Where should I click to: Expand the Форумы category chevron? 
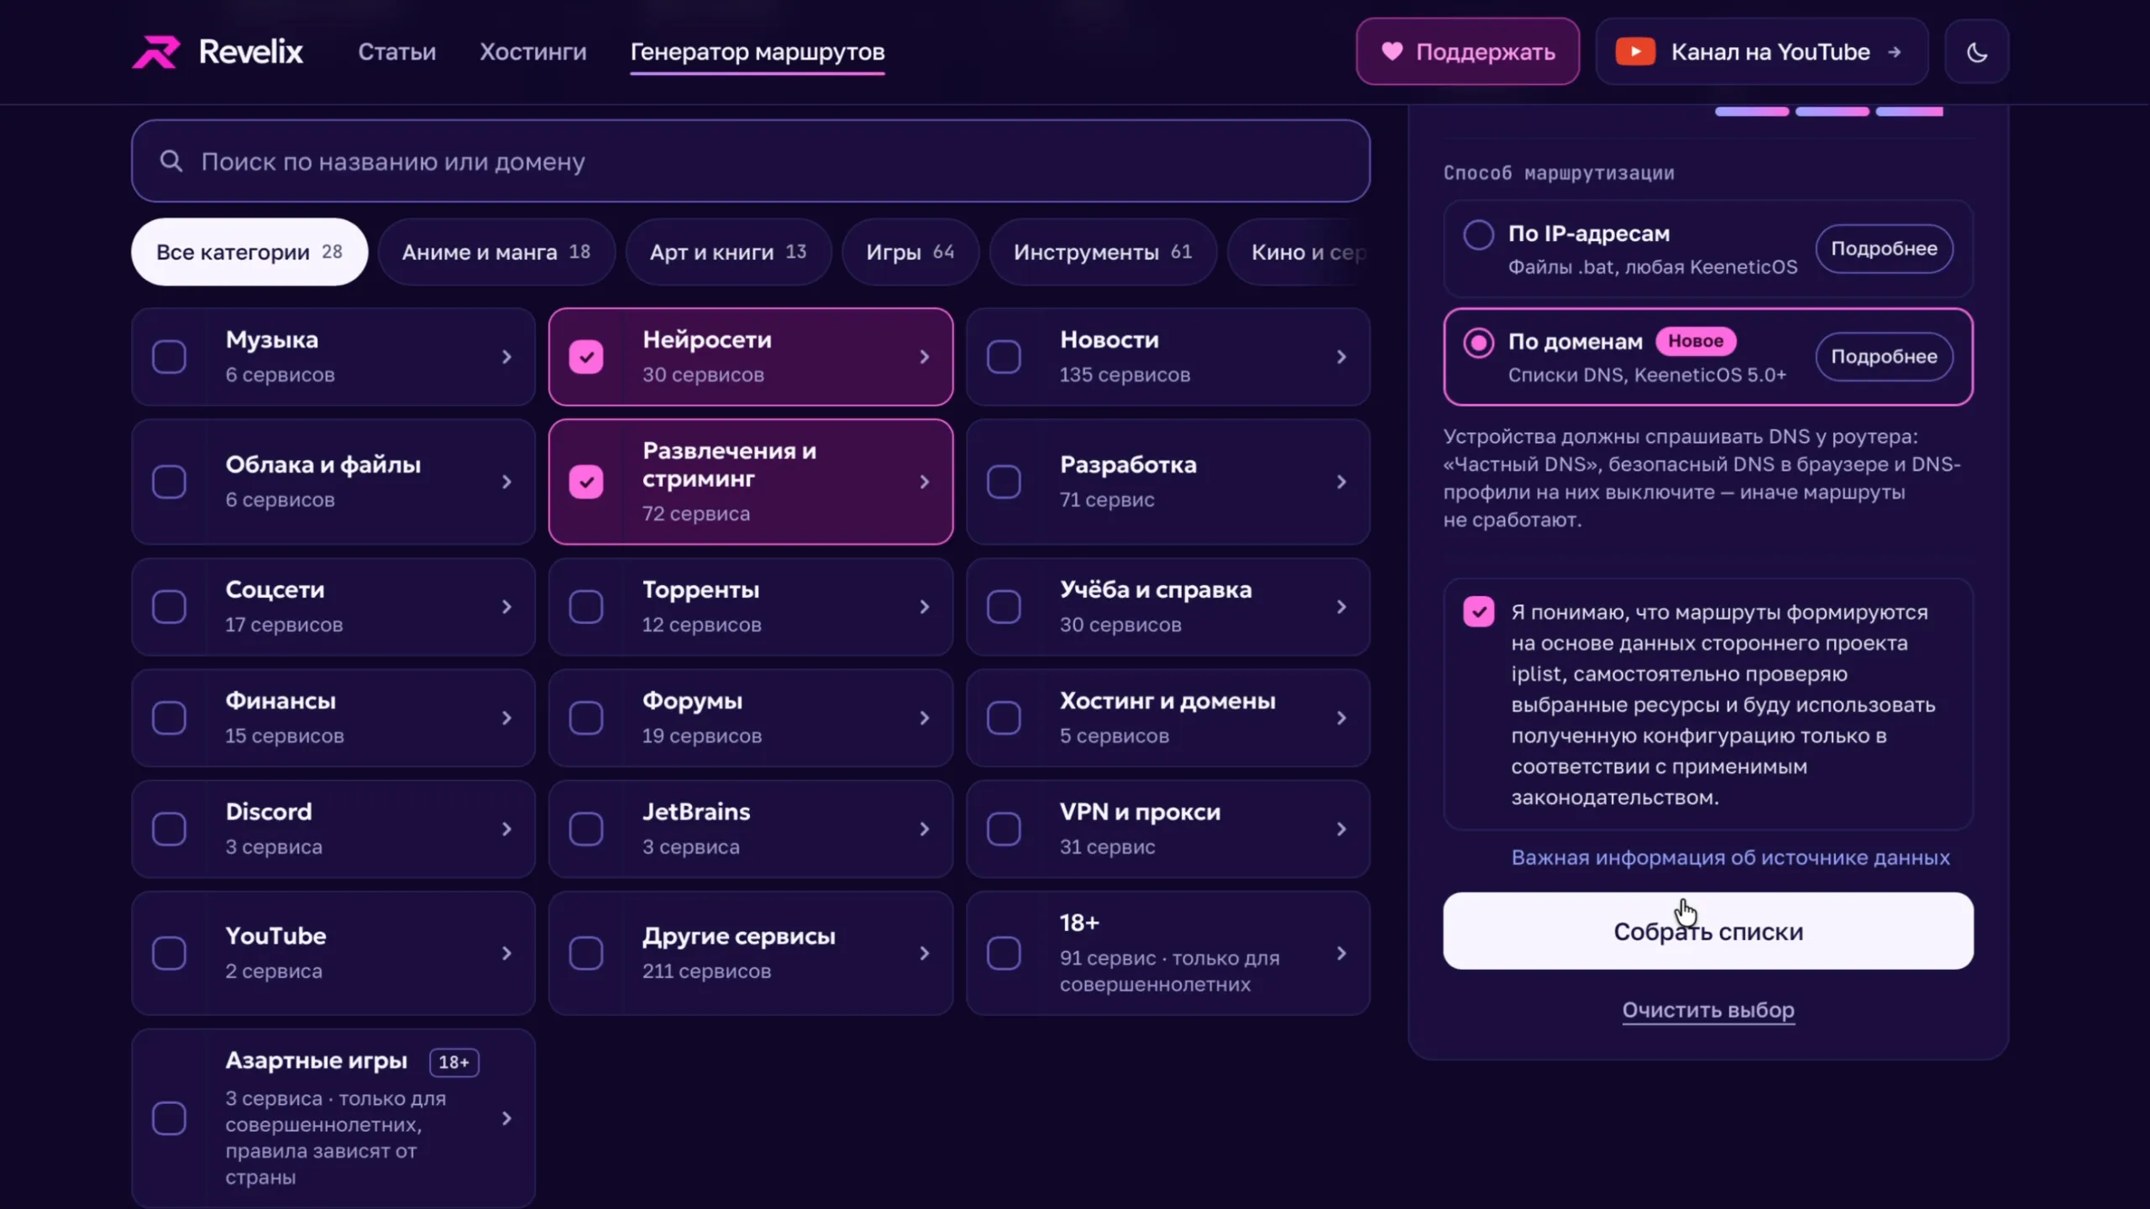[924, 718]
